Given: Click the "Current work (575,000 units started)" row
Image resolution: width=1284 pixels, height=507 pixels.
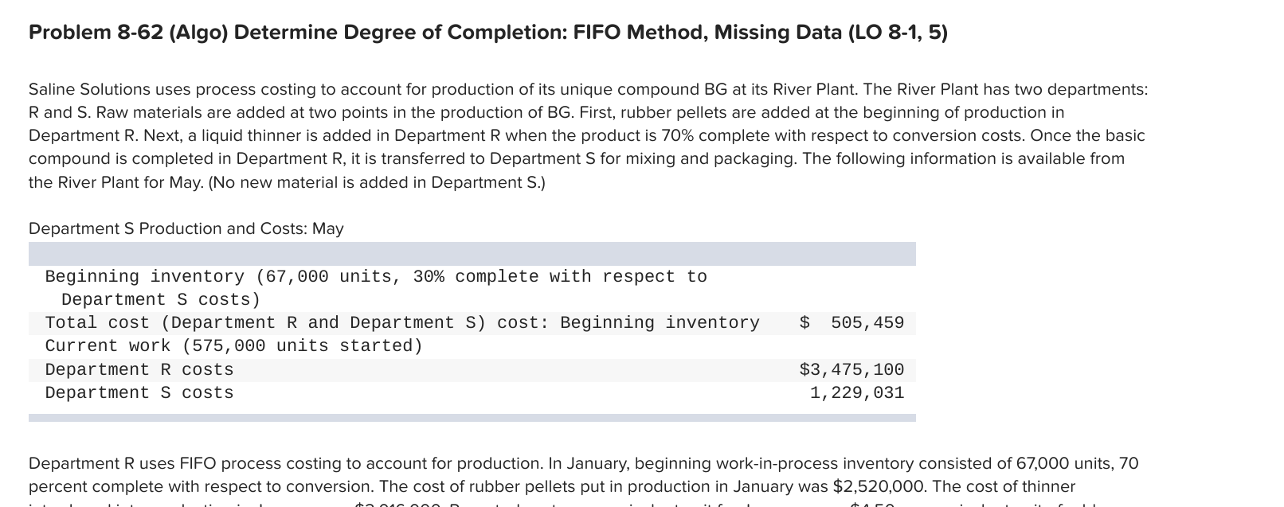Looking at the screenshot, I should (233, 346).
